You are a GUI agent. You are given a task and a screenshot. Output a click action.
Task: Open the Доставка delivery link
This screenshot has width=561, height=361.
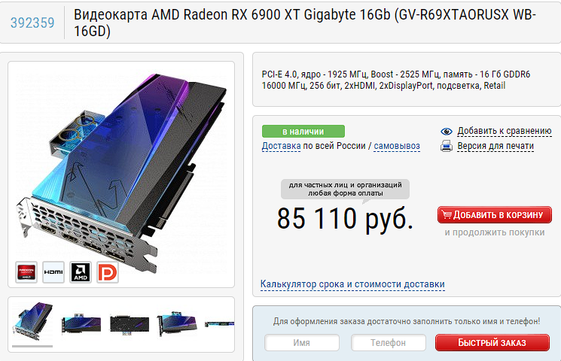(281, 146)
